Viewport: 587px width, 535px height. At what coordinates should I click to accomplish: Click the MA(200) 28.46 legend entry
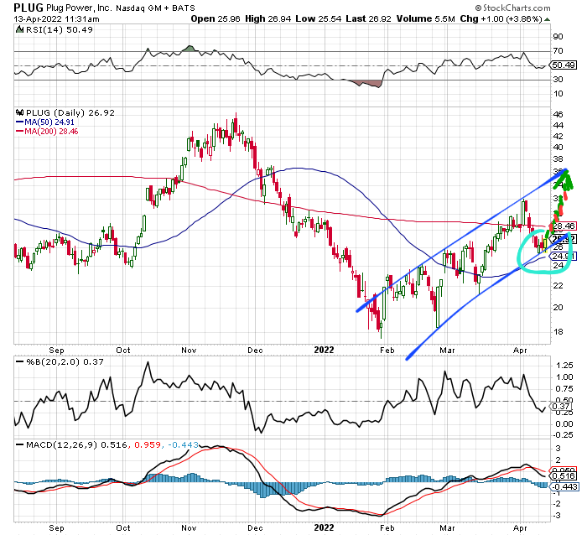[x=47, y=132]
